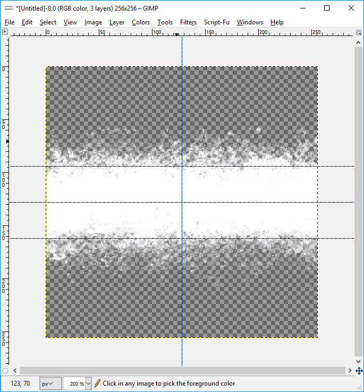Click the horizontal scrollbar left arrow

pyautogui.click(x=15, y=370)
